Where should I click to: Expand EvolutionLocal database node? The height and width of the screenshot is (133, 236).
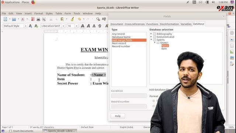pyautogui.click(x=151, y=37)
